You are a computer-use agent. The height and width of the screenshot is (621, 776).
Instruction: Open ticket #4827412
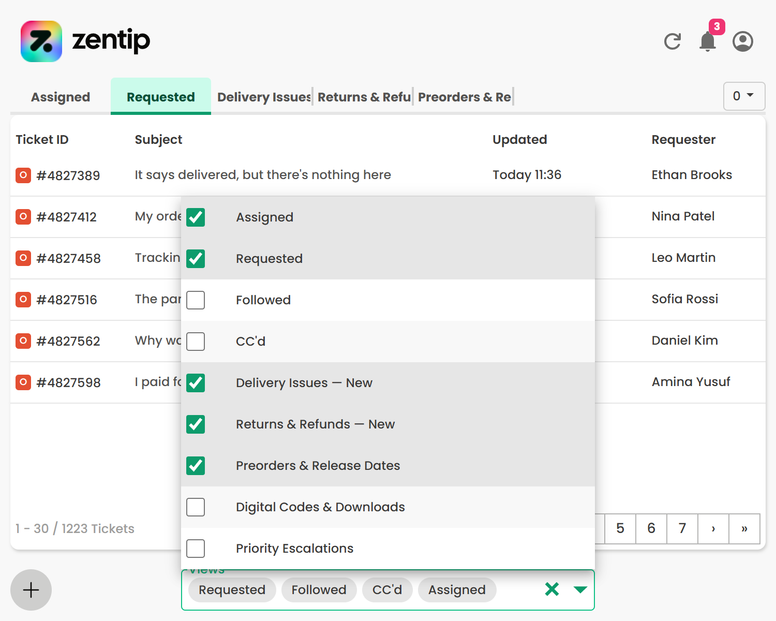pos(67,217)
